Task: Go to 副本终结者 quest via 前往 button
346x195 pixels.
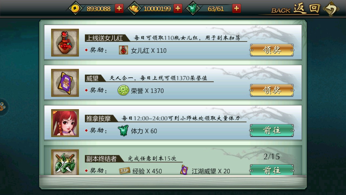Action: [x=272, y=170]
